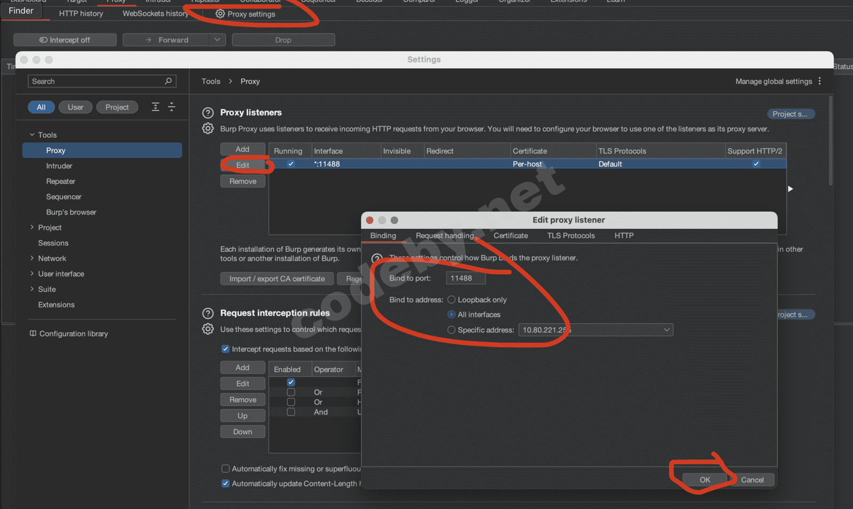This screenshot has width=853, height=509.
Task: Click the Bind to port field
Action: pyautogui.click(x=465, y=278)
